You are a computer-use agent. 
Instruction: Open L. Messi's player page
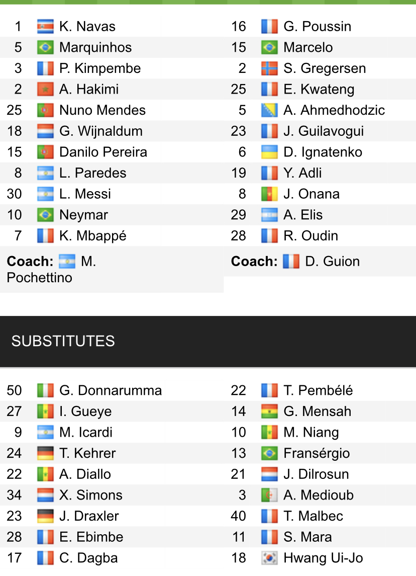(x=85, y=194)
